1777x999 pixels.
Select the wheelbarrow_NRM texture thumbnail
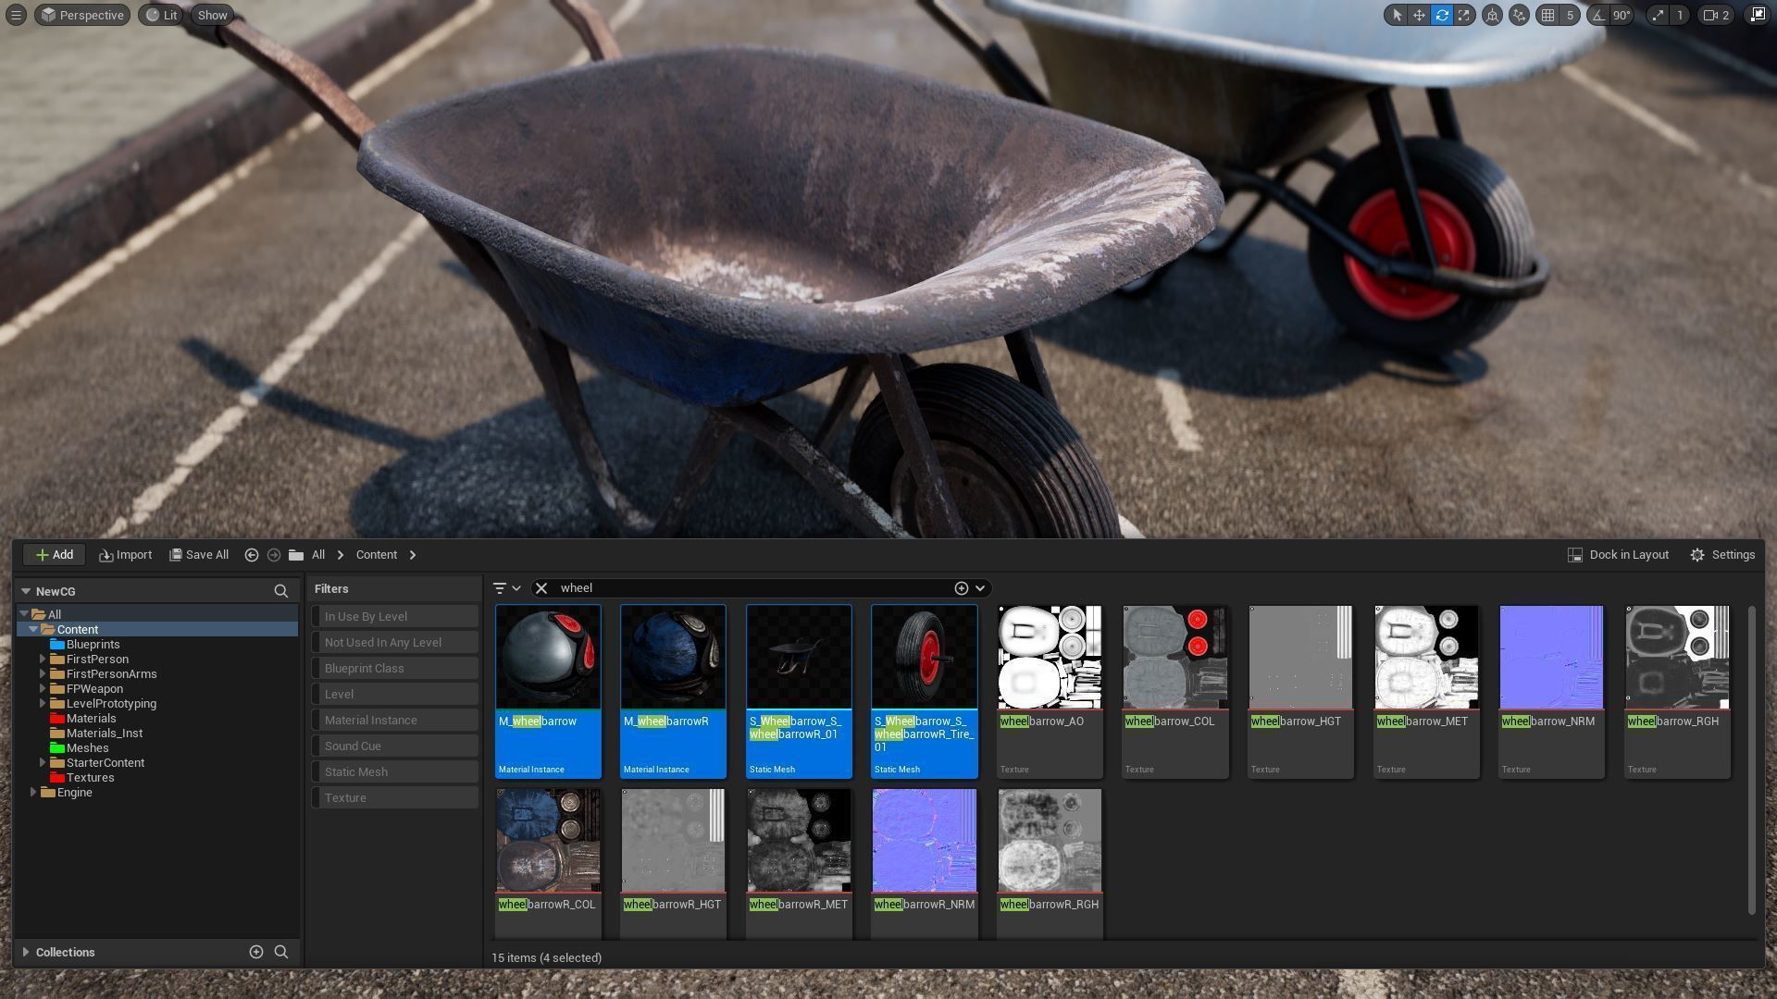click(1550, 658)
